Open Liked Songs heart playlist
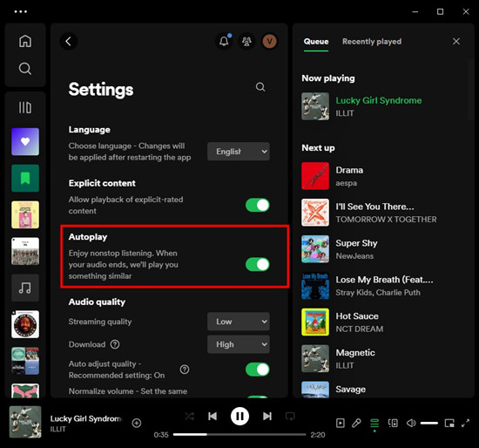Image resolution: width=479 pixels, height=448 pixels. (25, 141)
